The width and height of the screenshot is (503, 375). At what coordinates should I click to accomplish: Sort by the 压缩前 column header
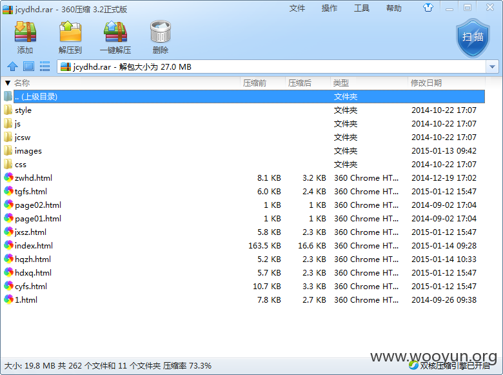[x=255, y=83]
